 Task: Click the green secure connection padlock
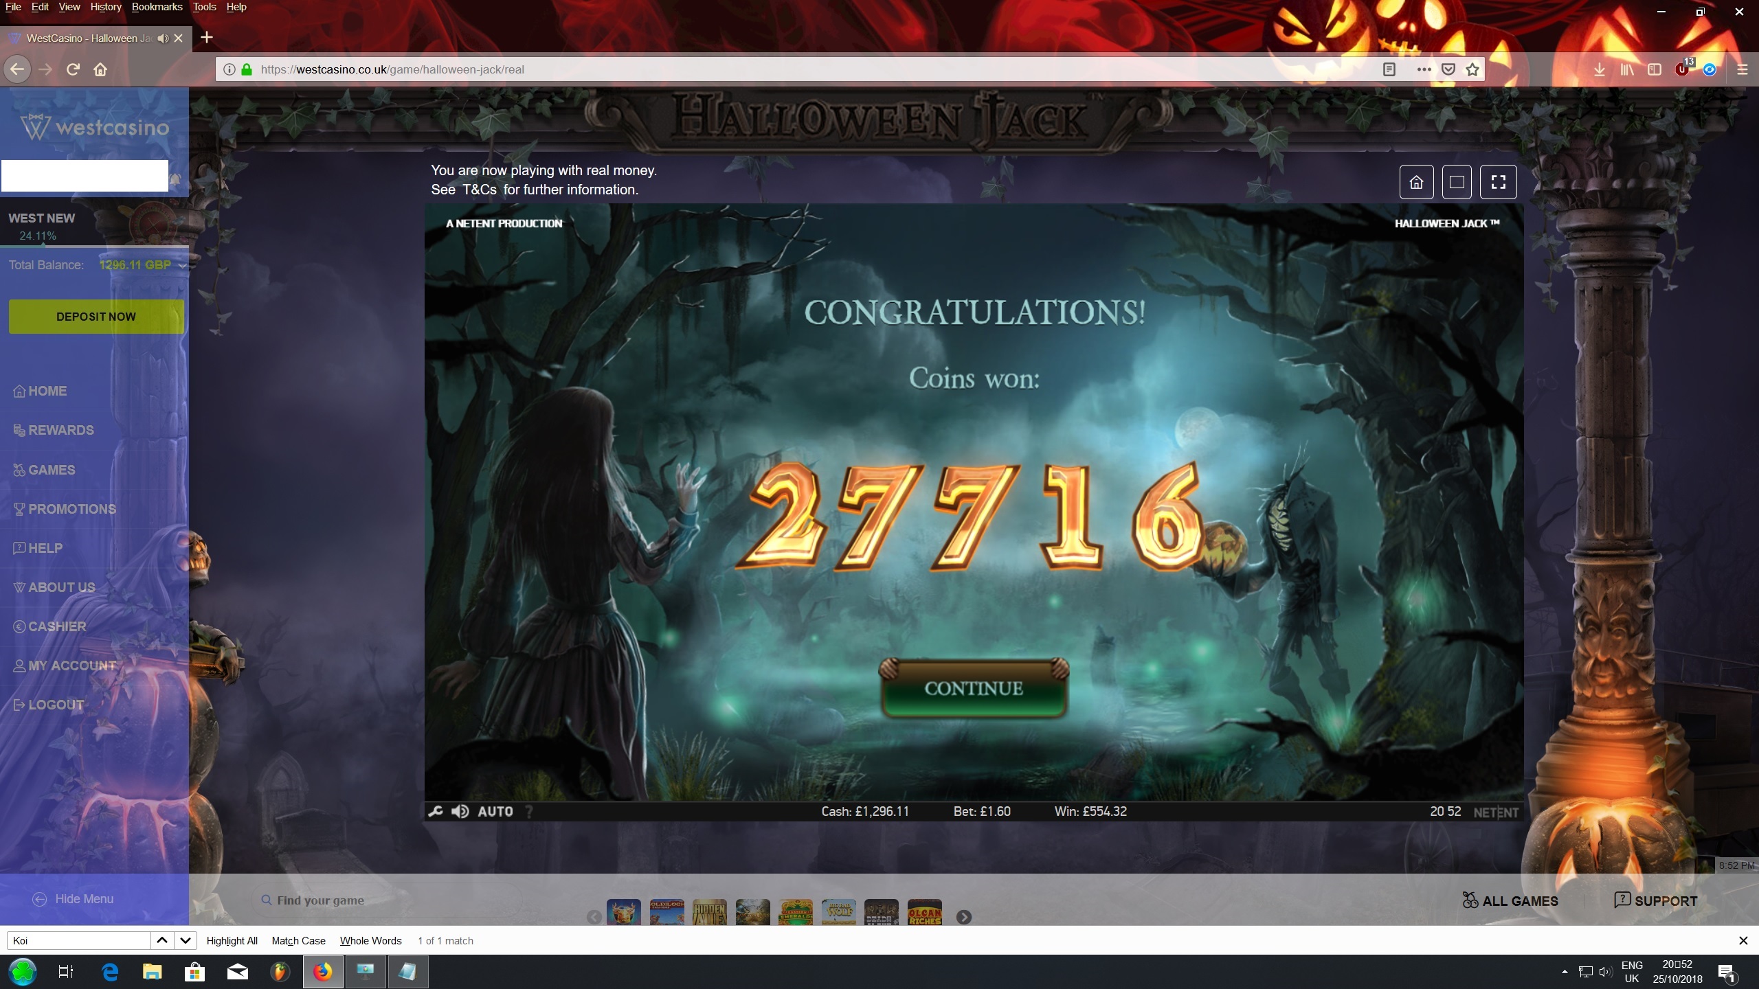tap(247, 69)
